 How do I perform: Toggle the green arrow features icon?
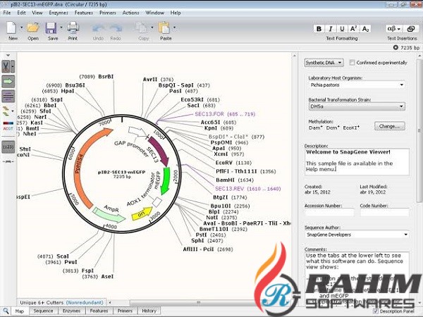8,81
